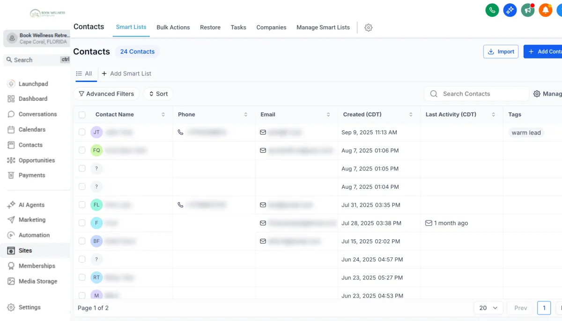Open the Companies tab
Viewport: 562px width, 321px height.
(271, 28)
